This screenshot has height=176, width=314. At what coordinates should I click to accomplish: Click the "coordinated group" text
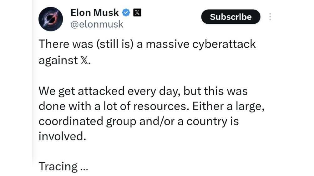tap(87, 121)
